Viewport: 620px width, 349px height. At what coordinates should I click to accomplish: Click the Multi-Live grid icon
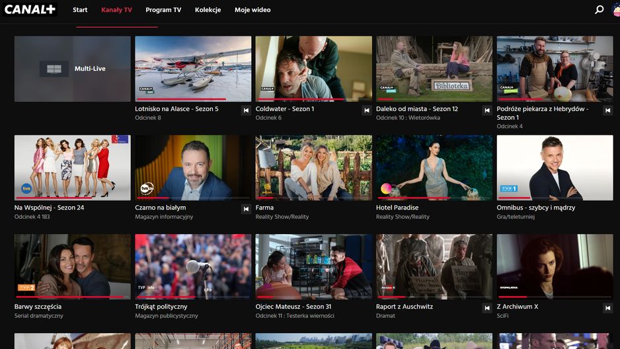click(x=54, y=69)
